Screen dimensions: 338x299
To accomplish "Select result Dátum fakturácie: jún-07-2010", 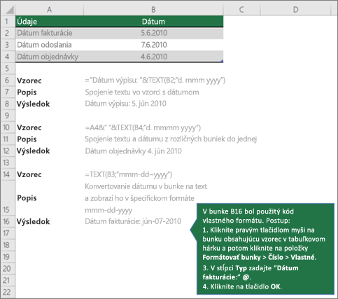I will click(133, 221).
